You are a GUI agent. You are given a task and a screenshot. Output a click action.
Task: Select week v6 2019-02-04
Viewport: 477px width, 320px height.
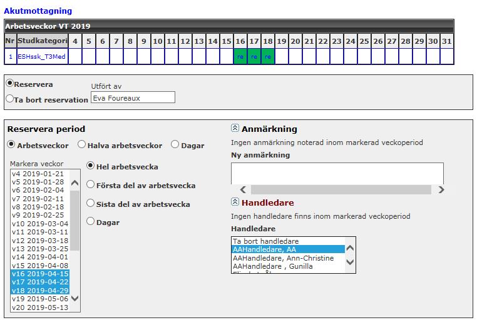point(40,190)
